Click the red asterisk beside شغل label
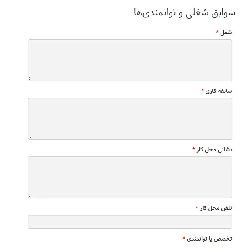This screenshot has height=249, width=244. (x=217, y=32)
